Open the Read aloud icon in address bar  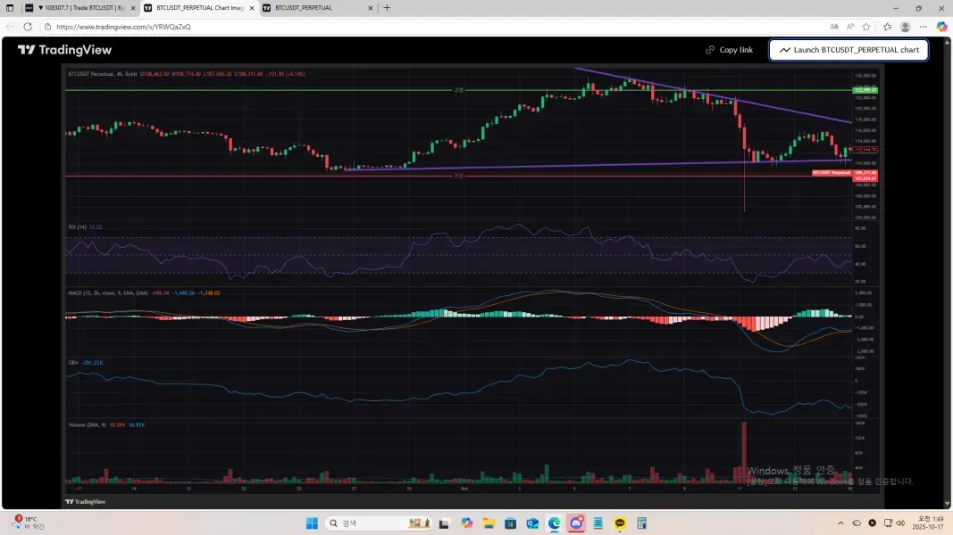850,27
